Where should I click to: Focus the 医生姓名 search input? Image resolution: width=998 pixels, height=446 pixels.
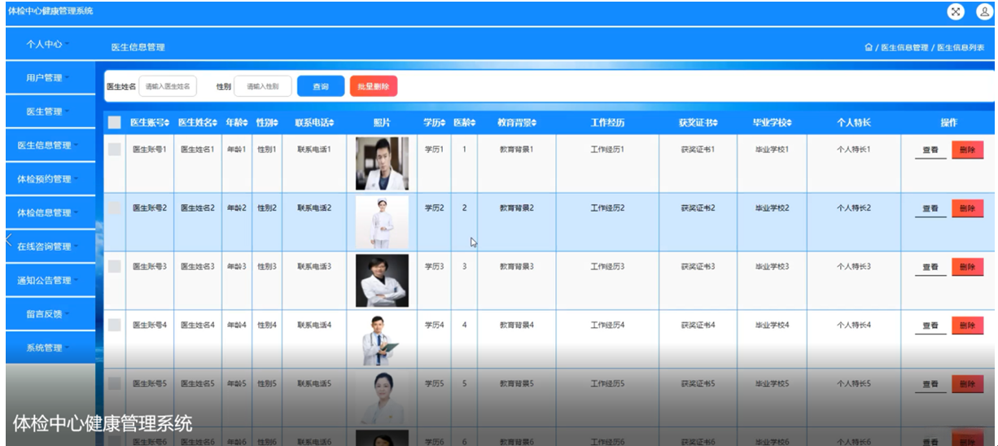[x=168, y=86]
